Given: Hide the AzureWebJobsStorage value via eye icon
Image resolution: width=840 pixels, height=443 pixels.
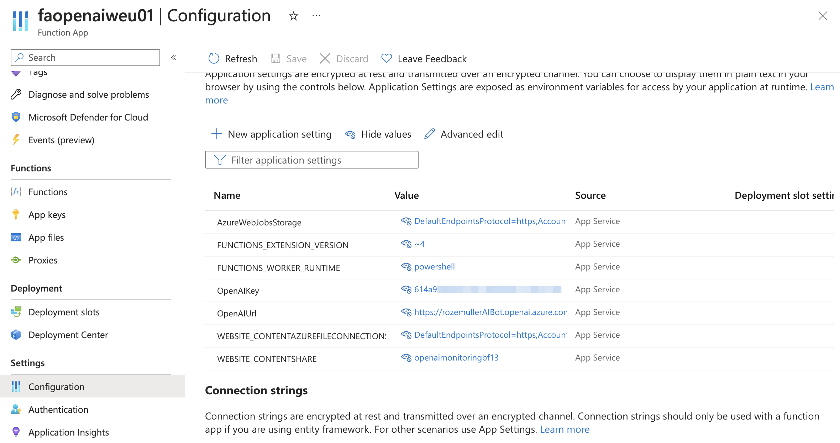Looking at the screenshot, I should [406, 221].
